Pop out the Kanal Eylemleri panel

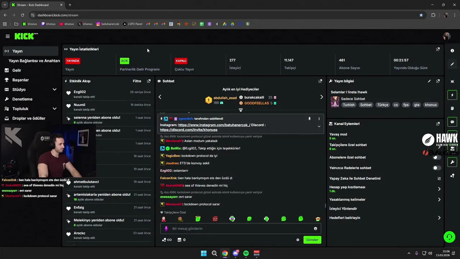tap(438, 124)
